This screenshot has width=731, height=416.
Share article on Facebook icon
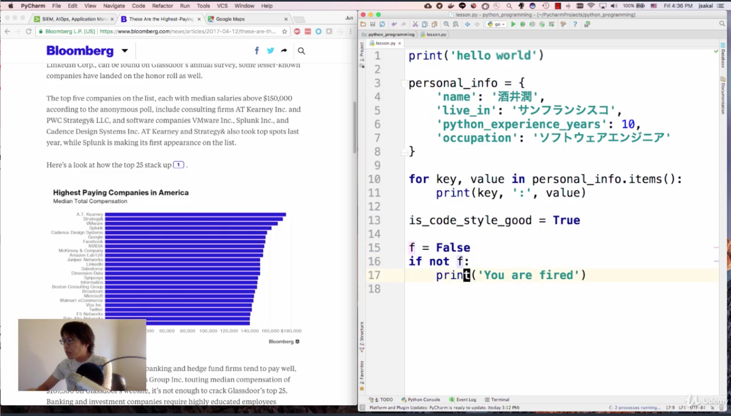coord(257,51)
